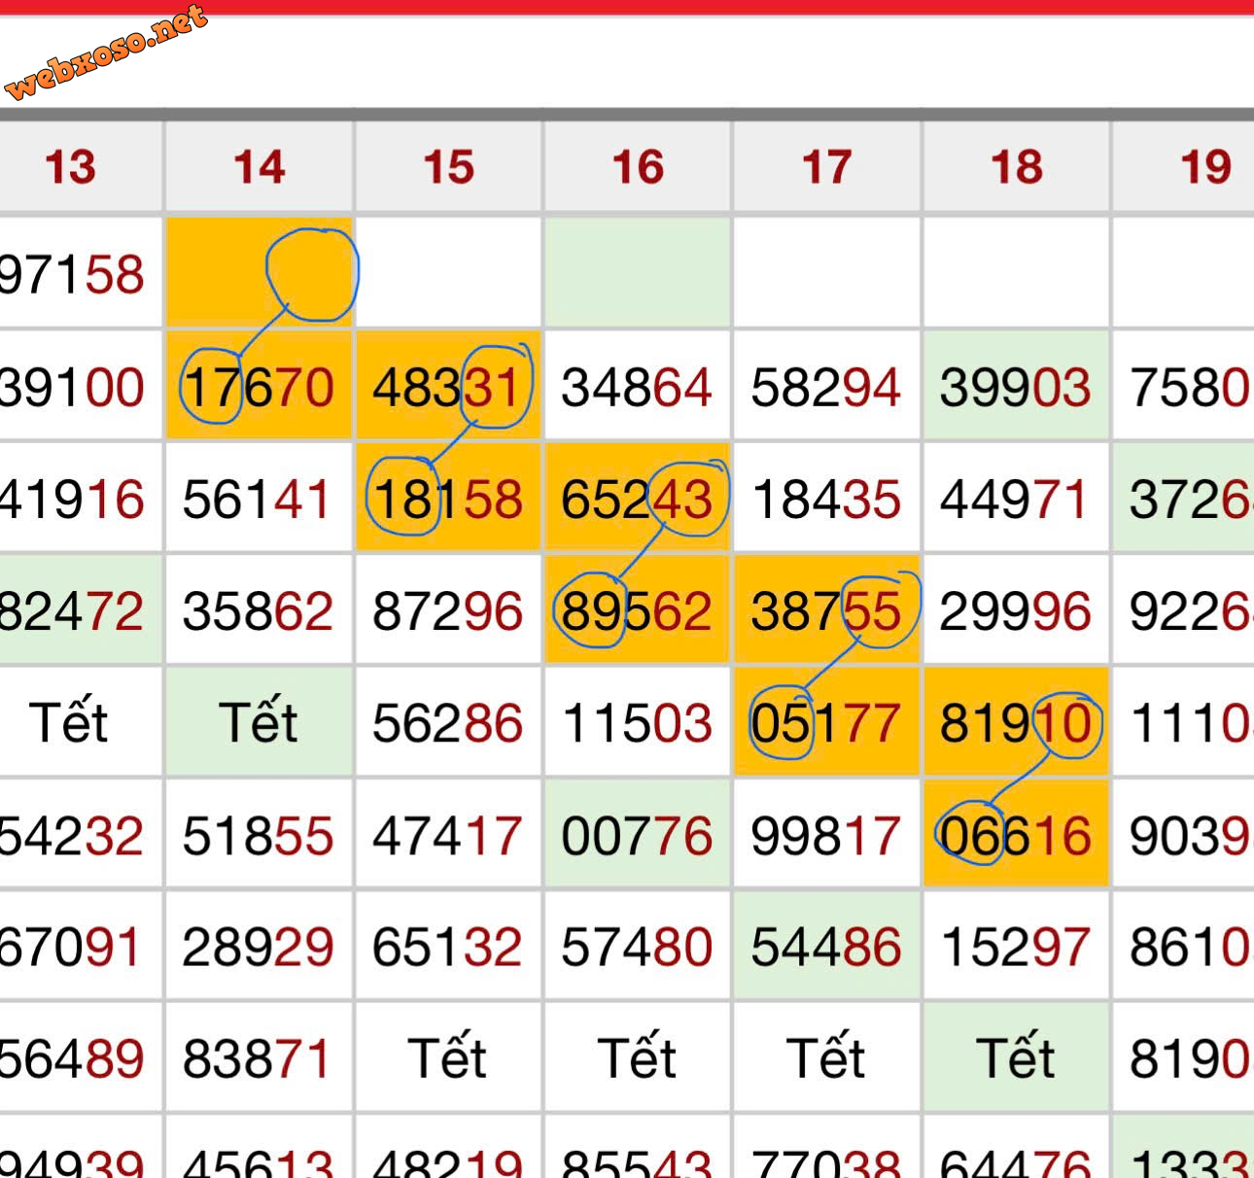Click the cell showing 41916
Viewport: 1254px width, 1178px height.
tap(80, 499)
